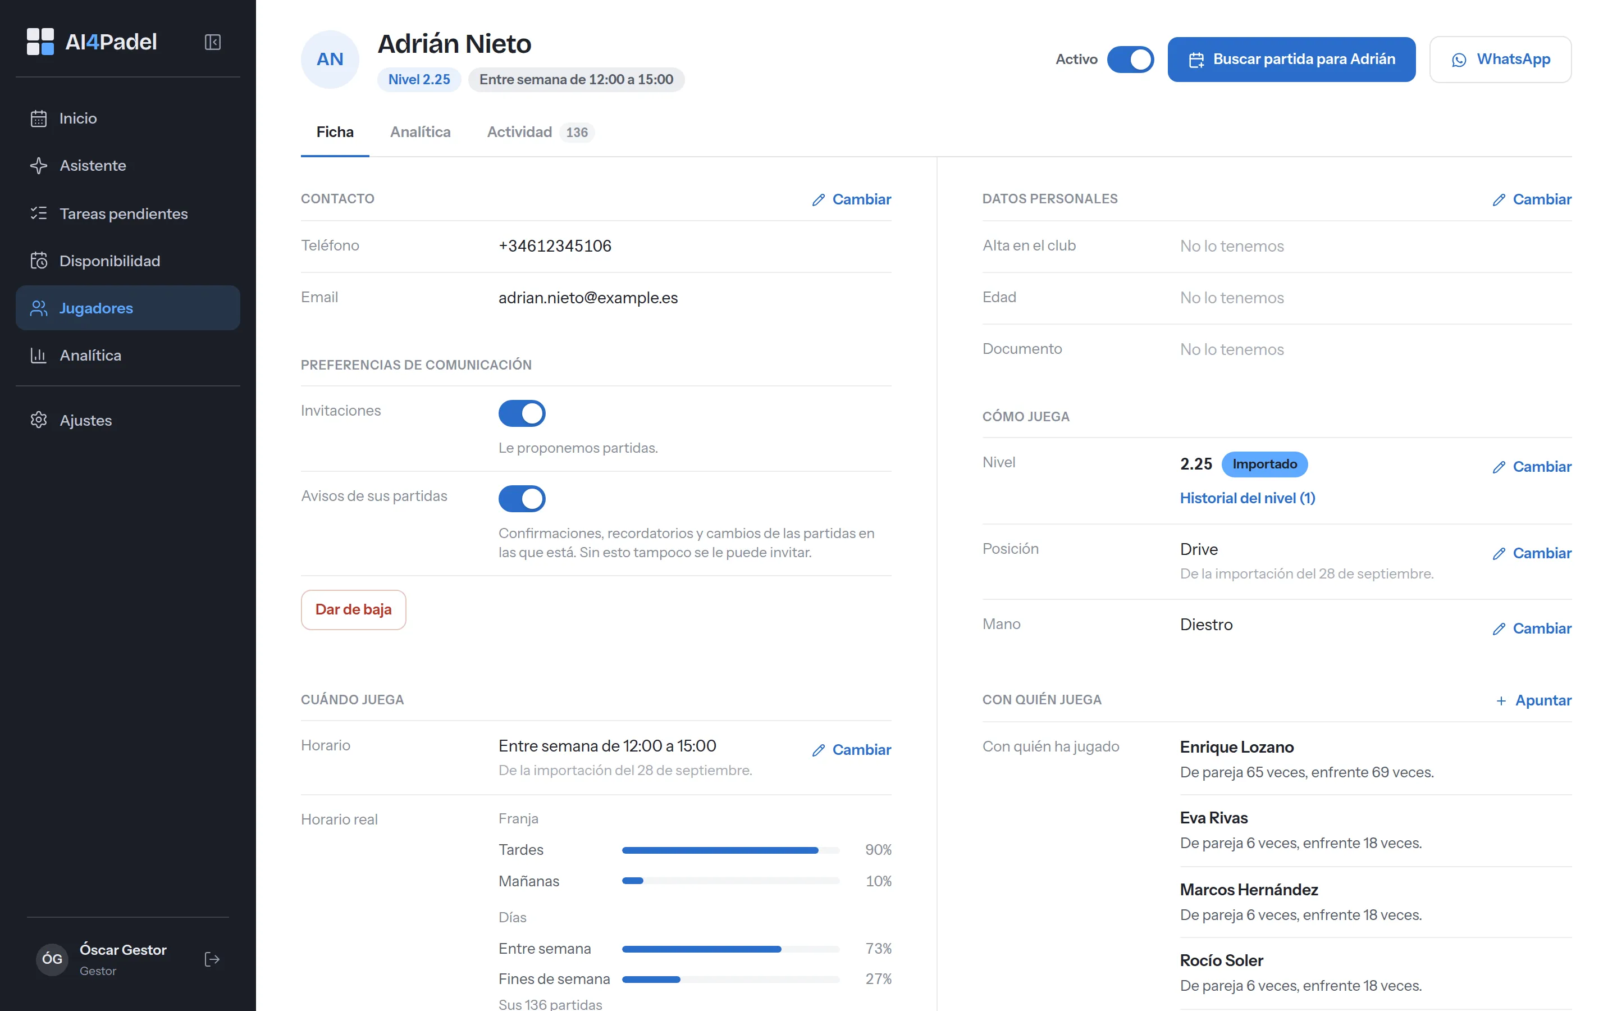Click the pencil icon next to Contacto Cambiar
This screenshot has width=1617, height=1011.
coord(819,200)
